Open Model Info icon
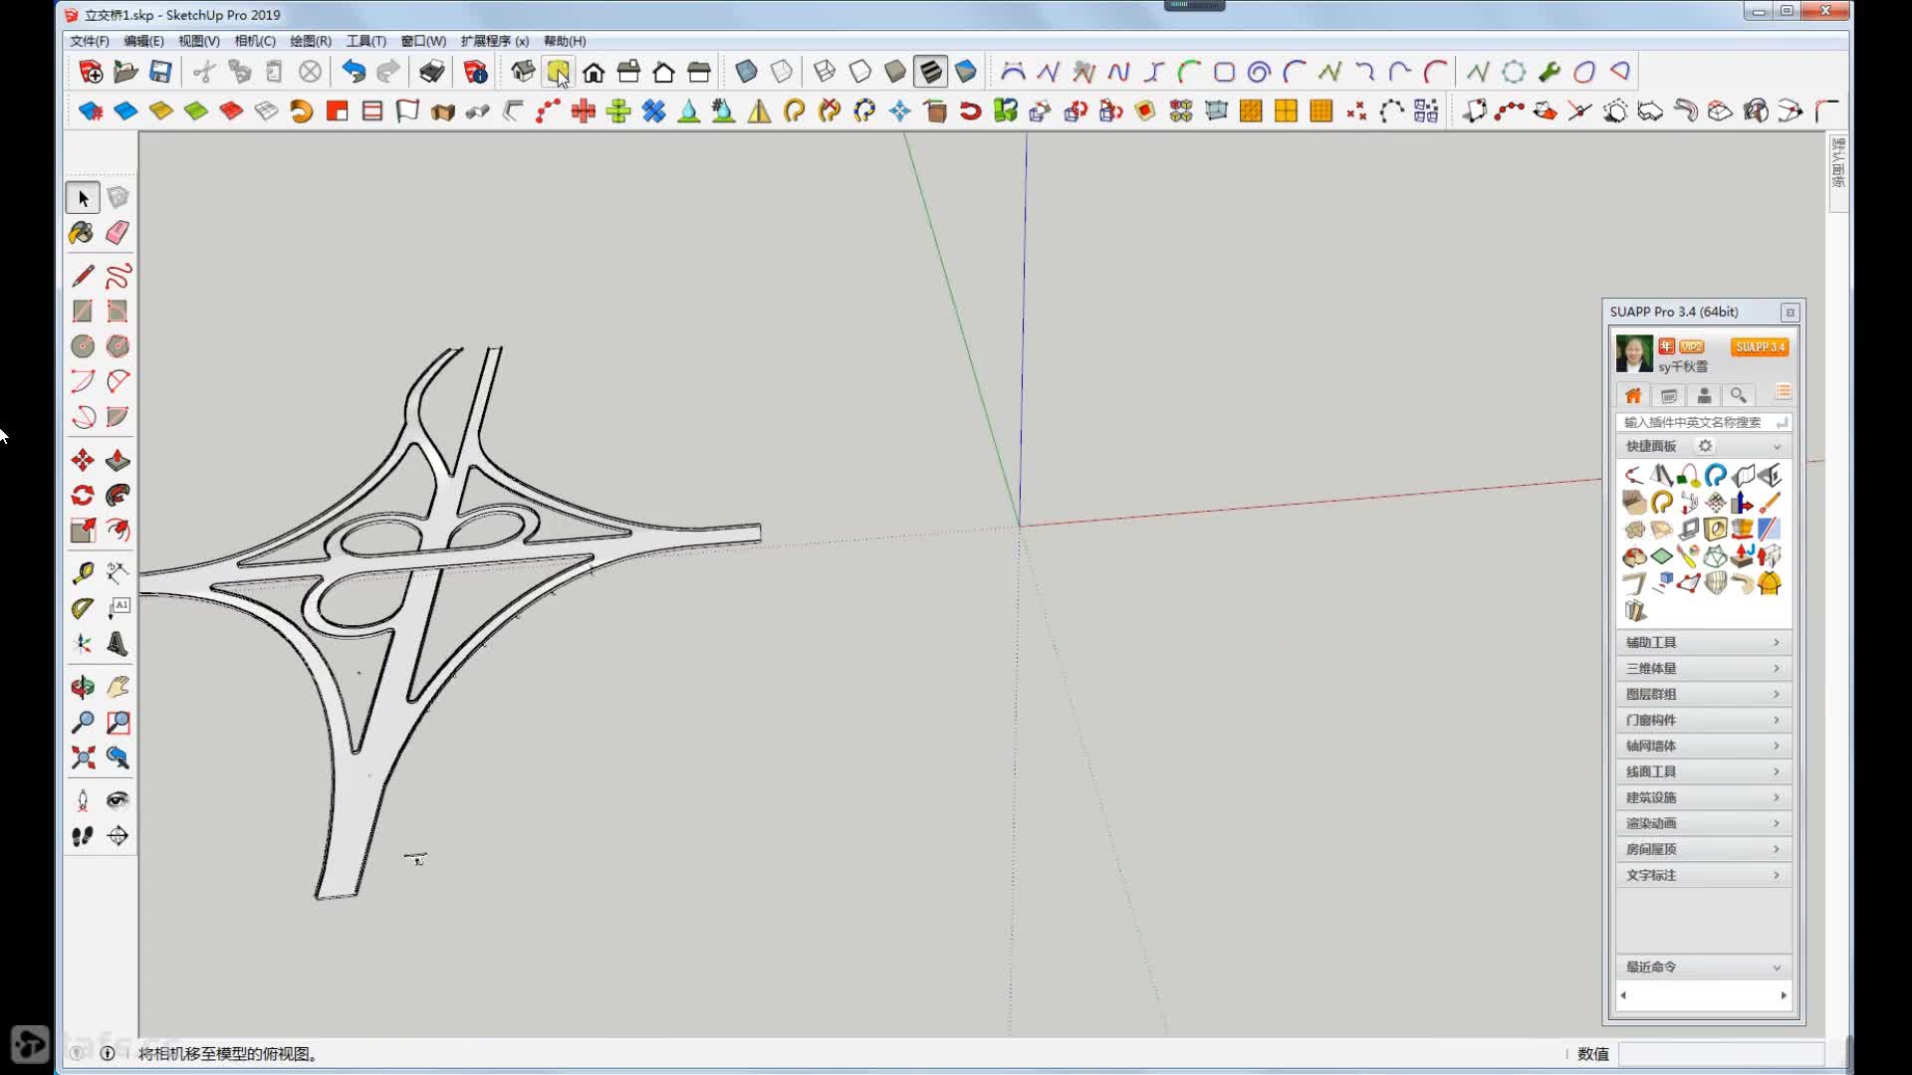The image size is (1912, 1075). point(476,72)
